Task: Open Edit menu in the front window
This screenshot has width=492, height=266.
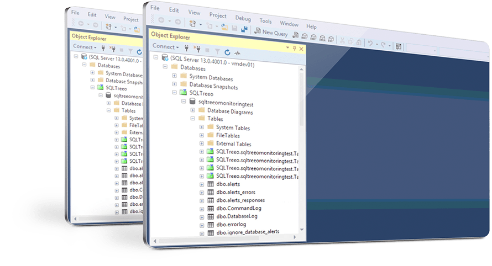Action: pos(174,10)
